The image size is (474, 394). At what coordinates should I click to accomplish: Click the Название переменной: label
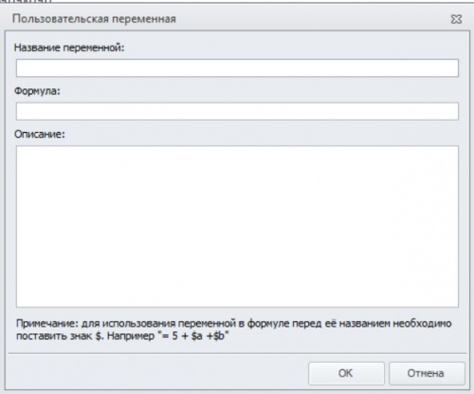tap(69, 47)
